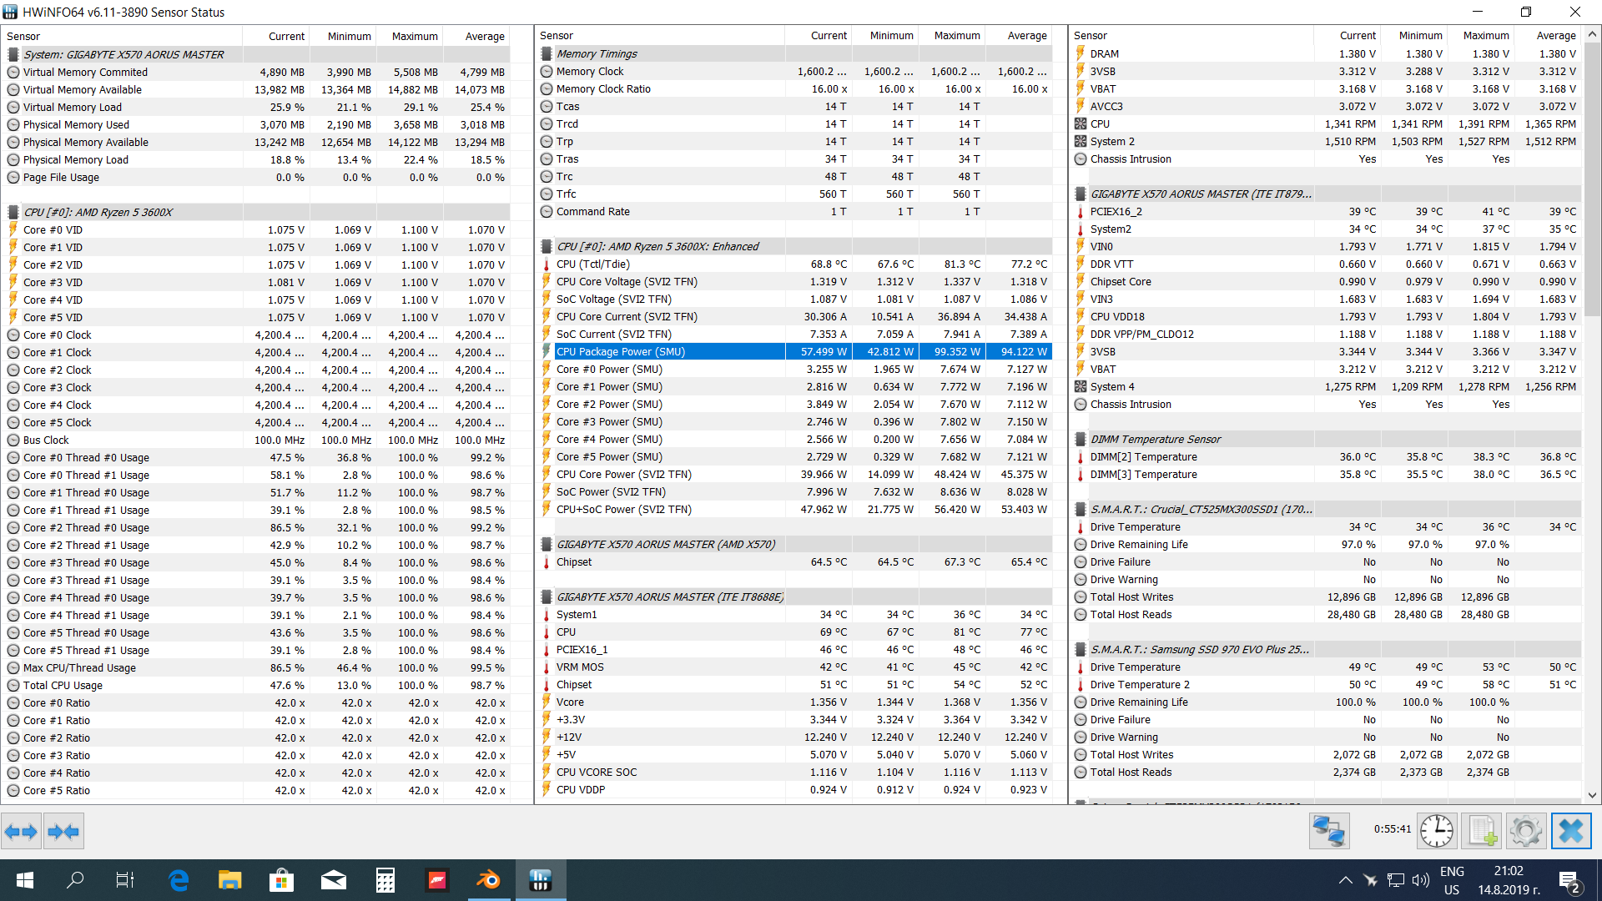Open the Mail taskbar icon

(x=334, y=880)
